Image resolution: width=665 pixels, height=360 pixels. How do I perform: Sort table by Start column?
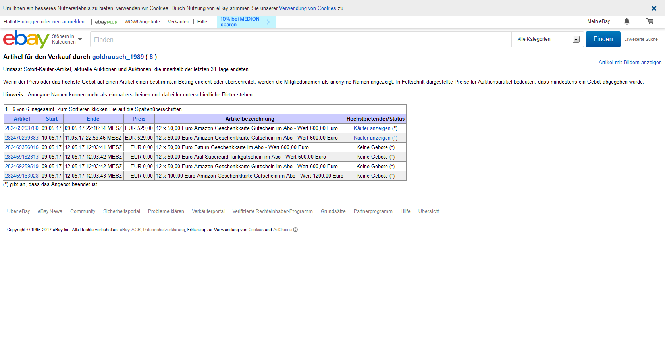pos(52,119)
